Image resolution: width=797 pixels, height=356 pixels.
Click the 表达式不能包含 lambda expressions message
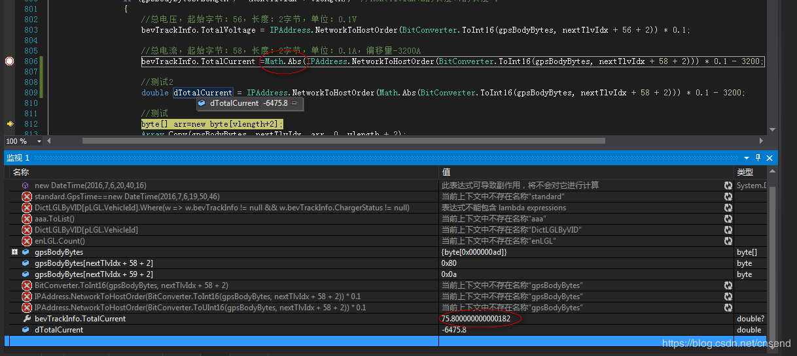[x=504, y=208]
